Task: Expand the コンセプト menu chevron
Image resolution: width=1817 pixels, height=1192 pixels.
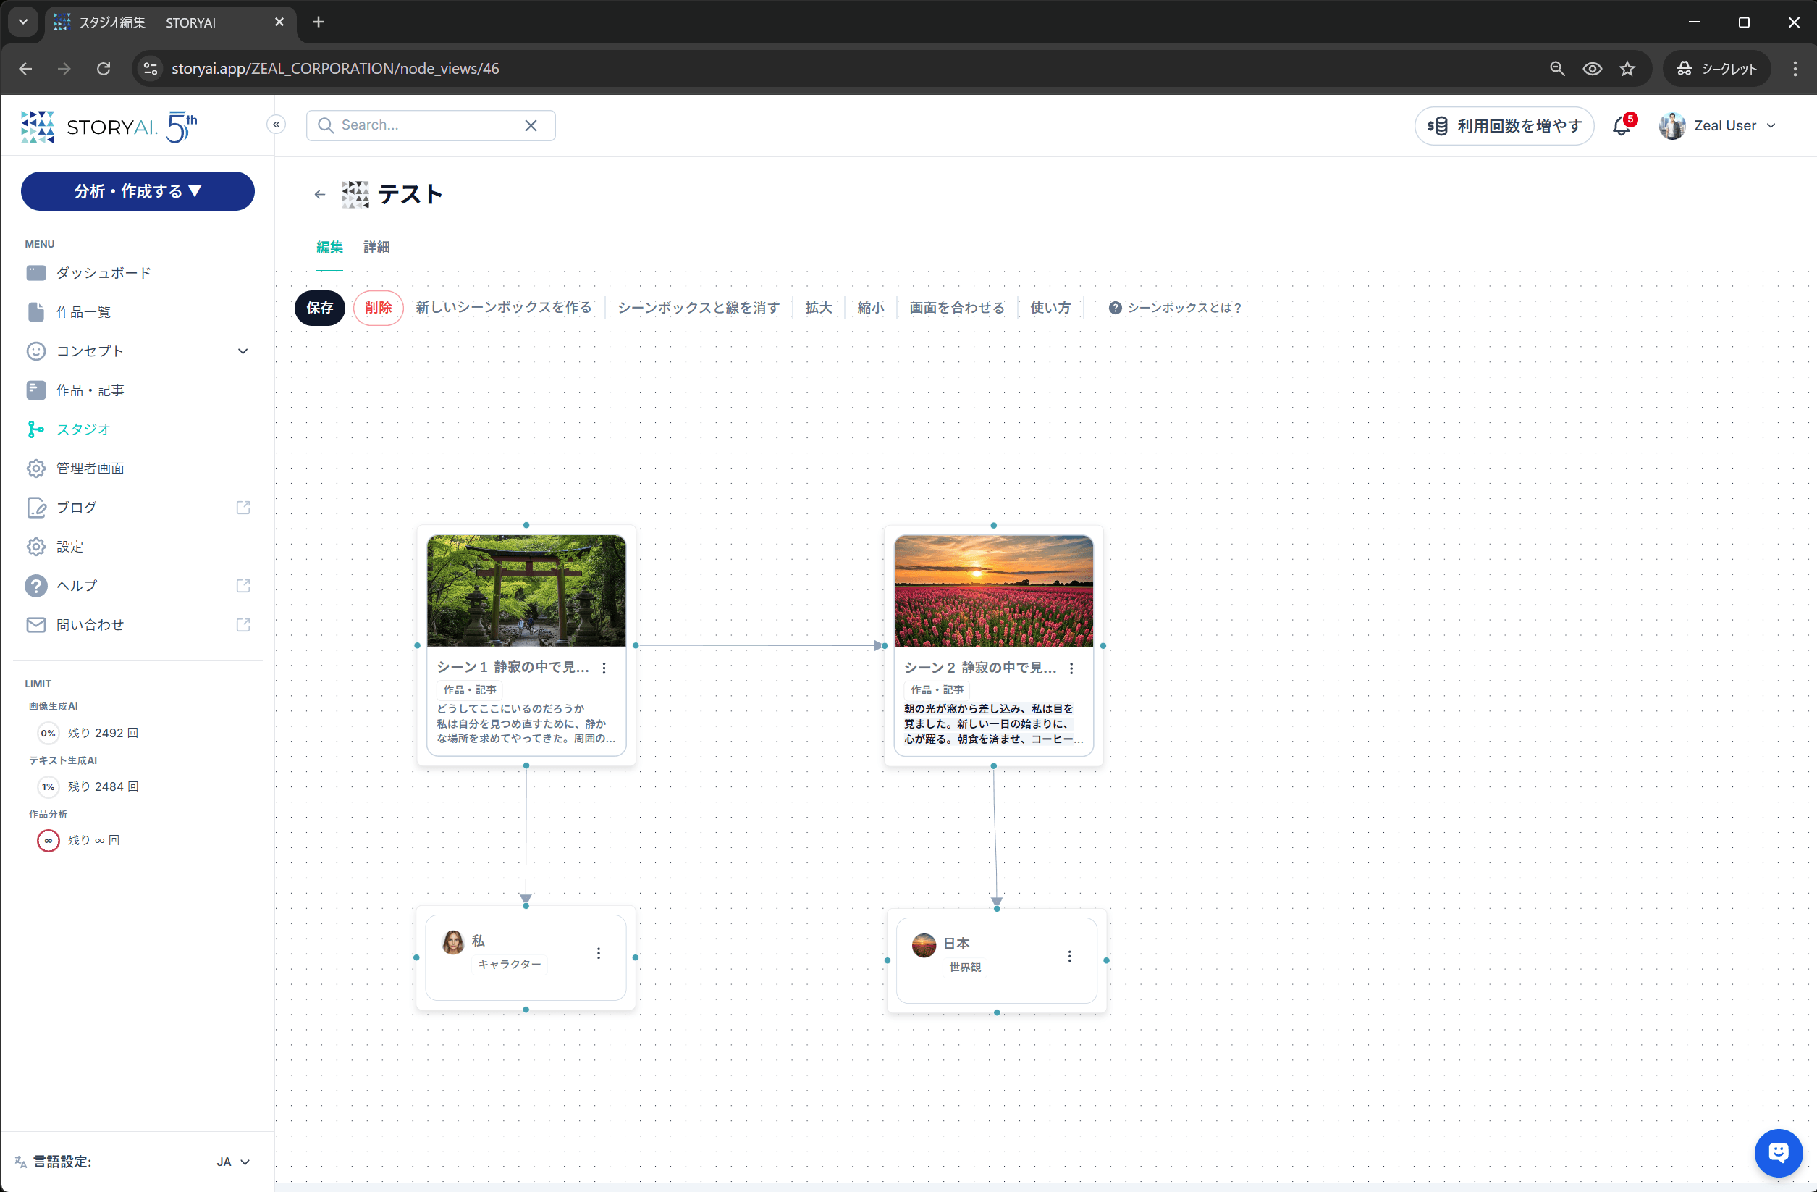Action: tap(243, 351)
